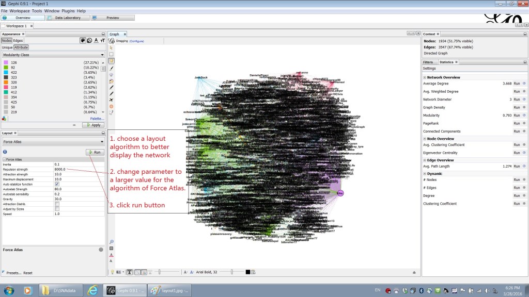The image size is (529, 297).
Task: Collapse the Network Overview section
Action: [x=425, y=77]
